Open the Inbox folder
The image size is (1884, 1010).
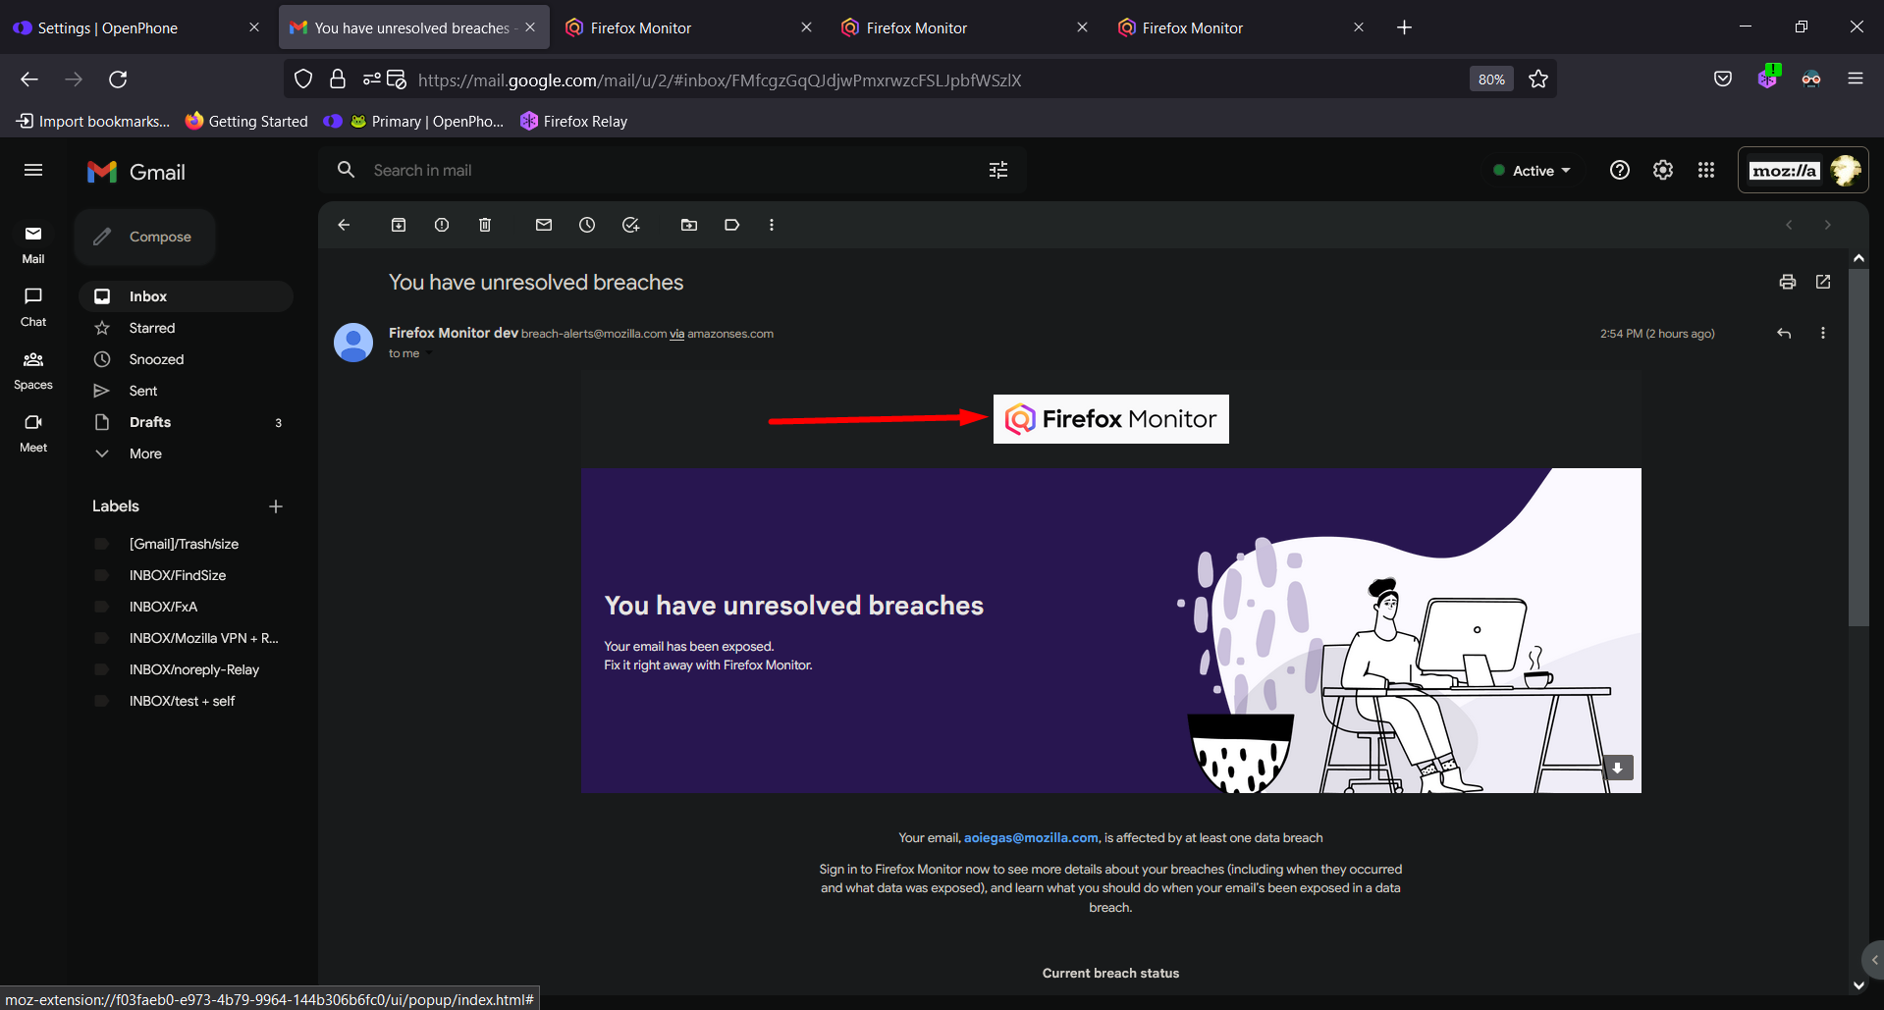(186, 296)
